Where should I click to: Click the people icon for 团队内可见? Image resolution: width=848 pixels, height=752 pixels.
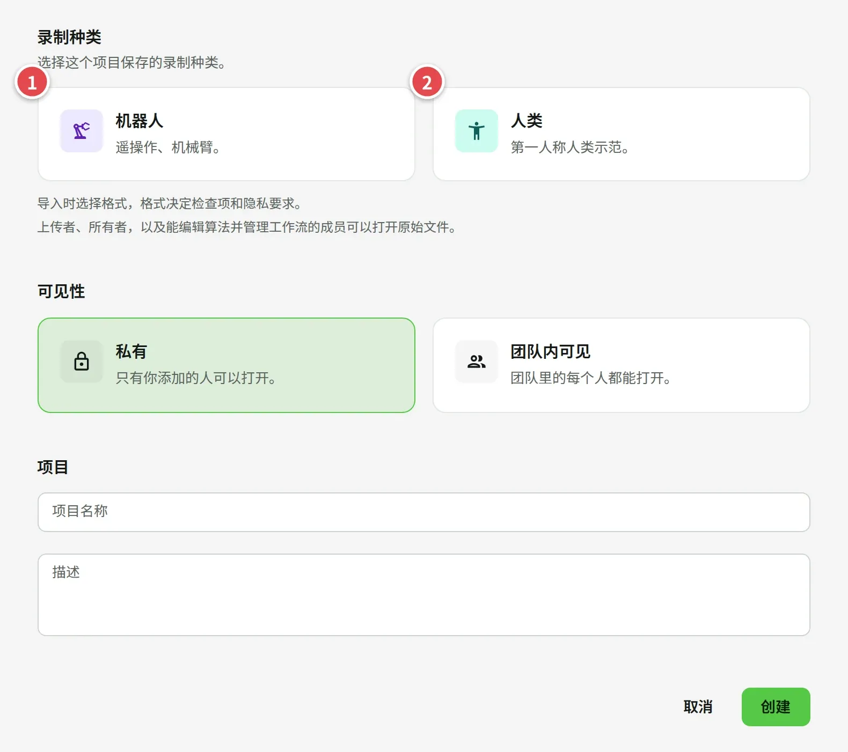tap(477, 362)
